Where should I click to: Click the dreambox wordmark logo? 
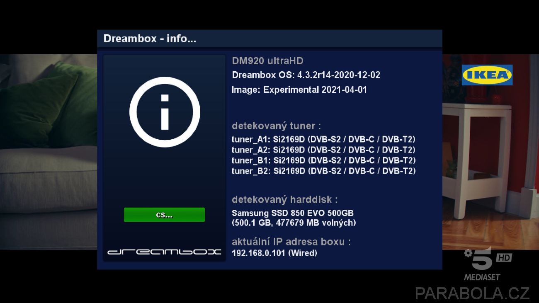click(x=164, y=252)
